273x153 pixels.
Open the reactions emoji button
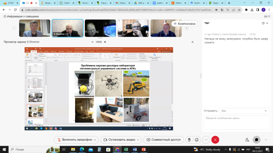tap(197, 140)
